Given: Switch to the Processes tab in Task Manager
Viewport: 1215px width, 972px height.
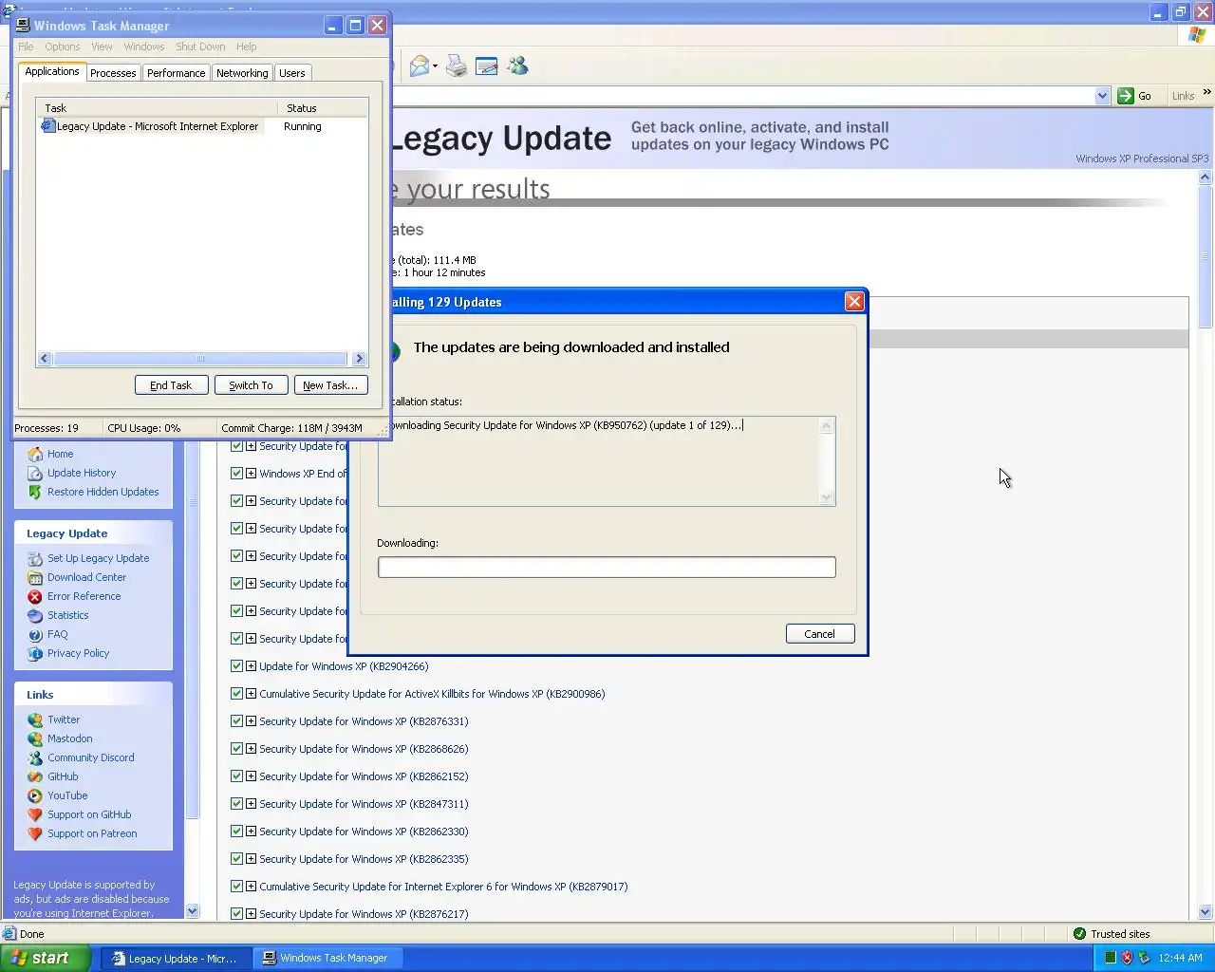Looking at the screenshot, I should pyautogui.click(x=113, y=73).
